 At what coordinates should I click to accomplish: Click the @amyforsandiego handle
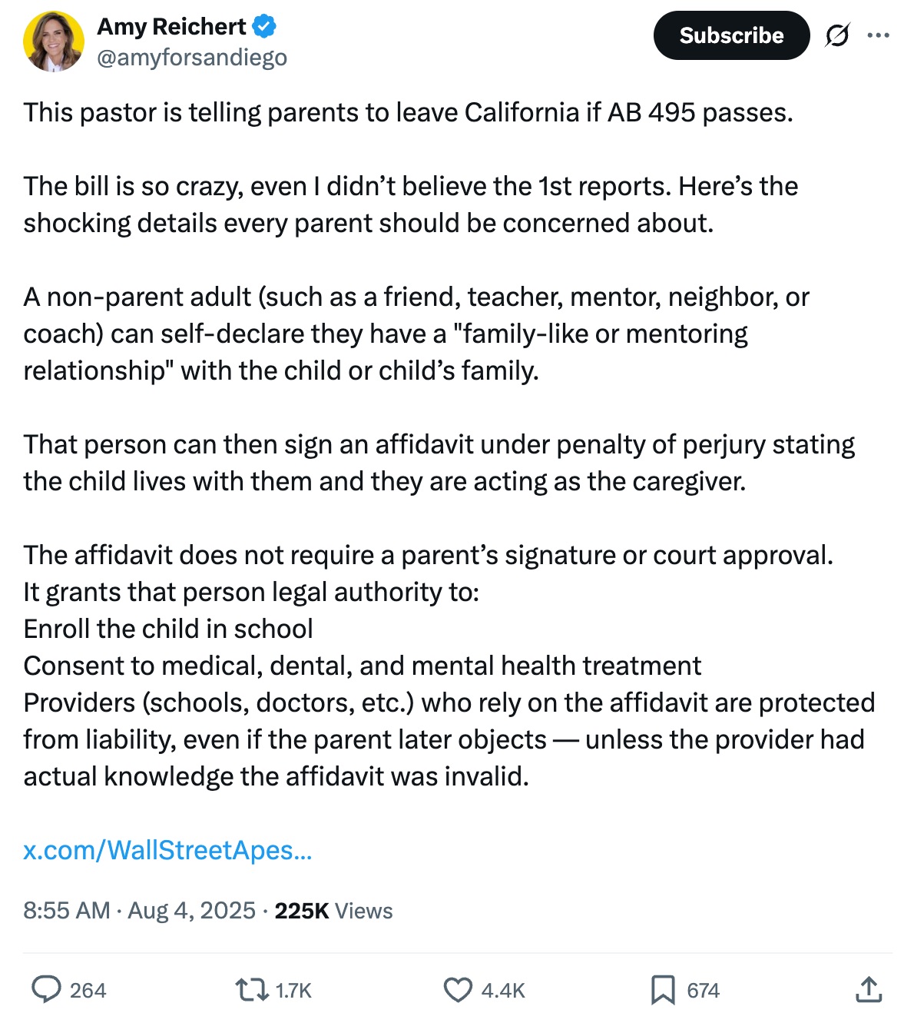click(x=192, y=58)
